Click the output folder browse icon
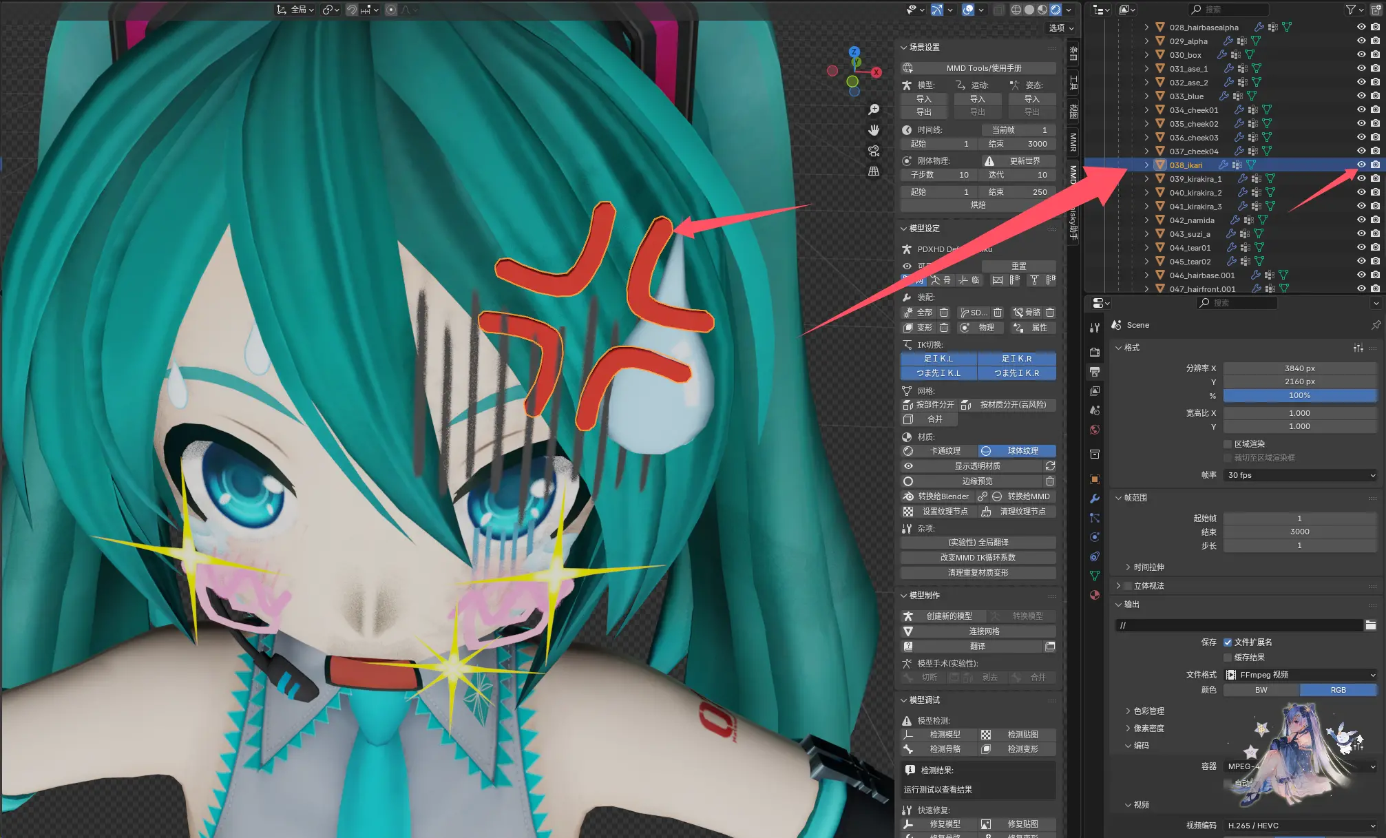The height and width of the screenshot is (838, 1386). [x=1371, y=625]
